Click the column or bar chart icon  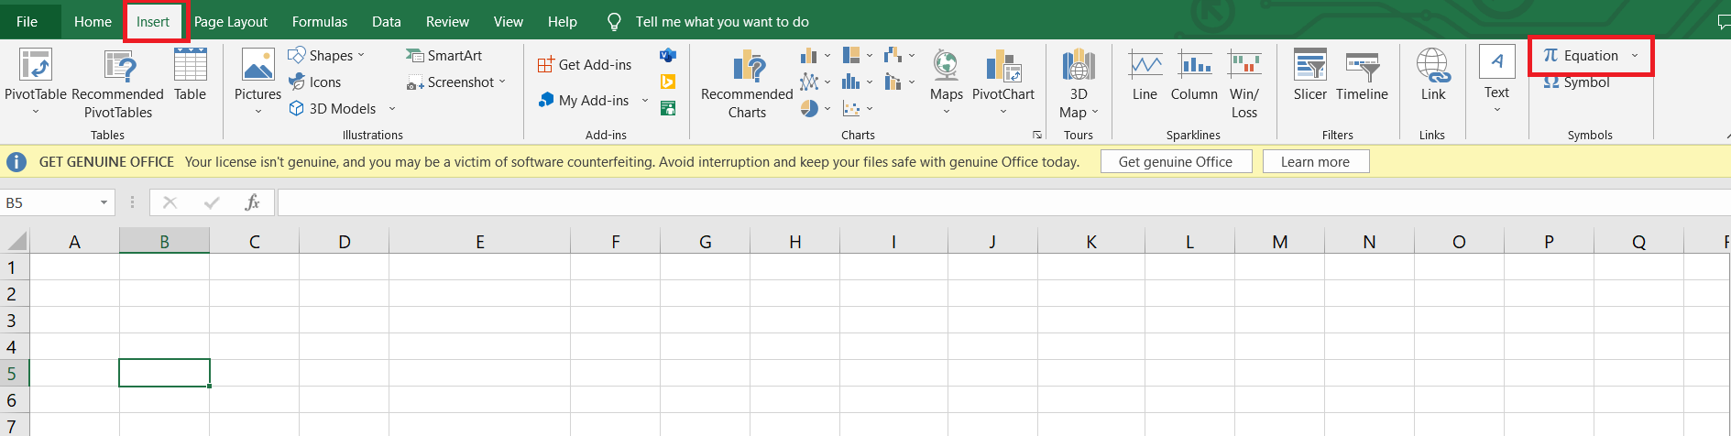[x=808, y=56]
